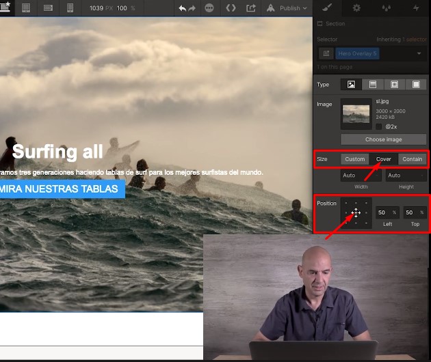Click the sl.jpg image thumbnail
This screenshot has width=431, height=362.
pos(356,114)
